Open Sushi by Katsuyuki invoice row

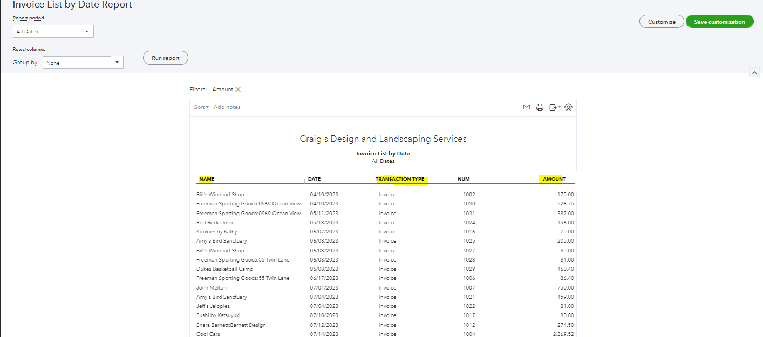[x=385, y=315]
